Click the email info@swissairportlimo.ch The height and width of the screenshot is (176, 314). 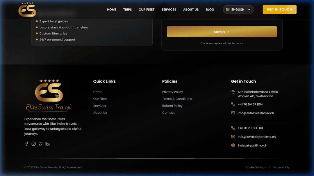click(x=256, y=137)
